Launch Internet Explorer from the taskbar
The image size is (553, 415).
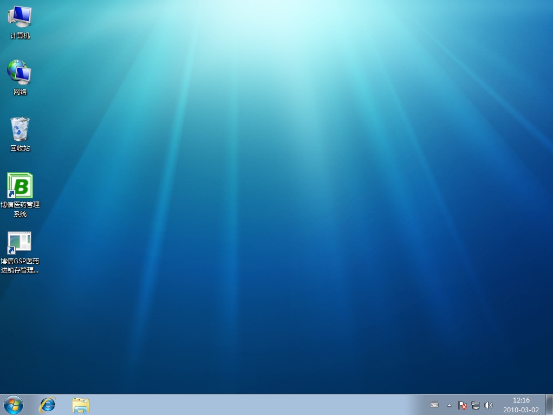click(x=48, y=405)
